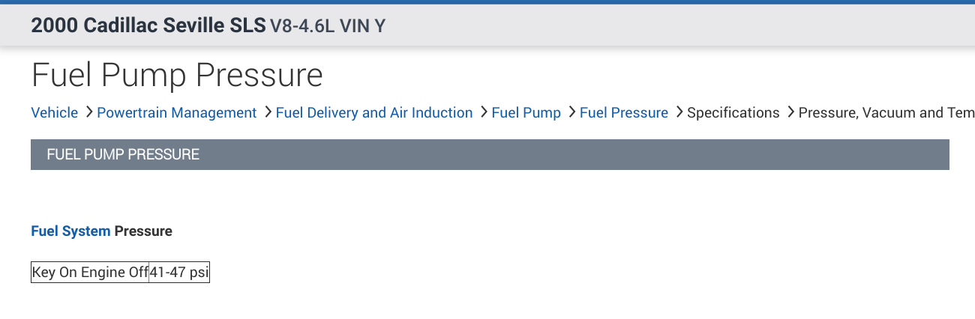This screenshot has width=975, height=319.
Task: Click the chevron before Fuel Delivery and Air Induction
Action: [268, 112]
